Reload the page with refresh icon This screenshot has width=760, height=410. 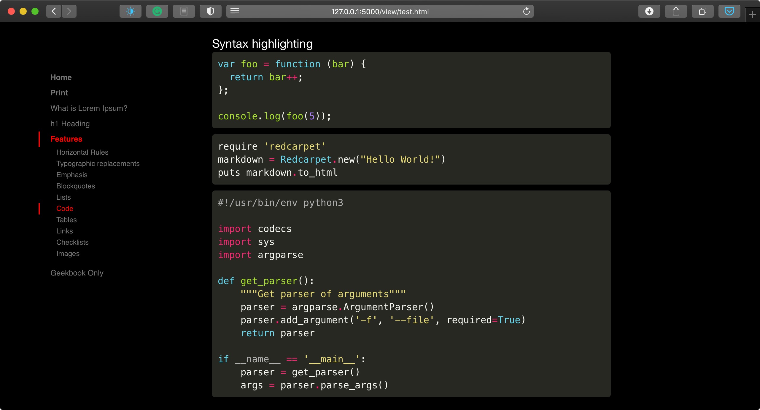pos(527,11)
